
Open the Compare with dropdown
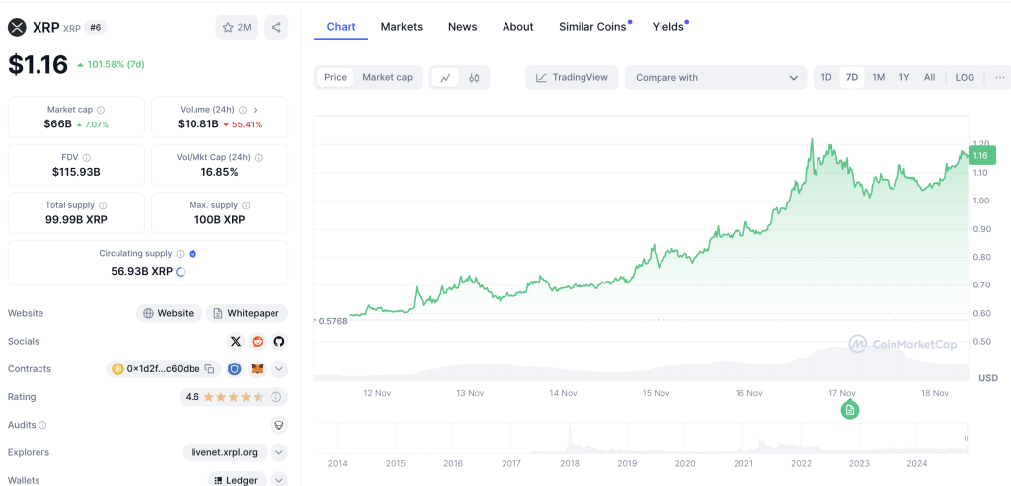(716, 77)
